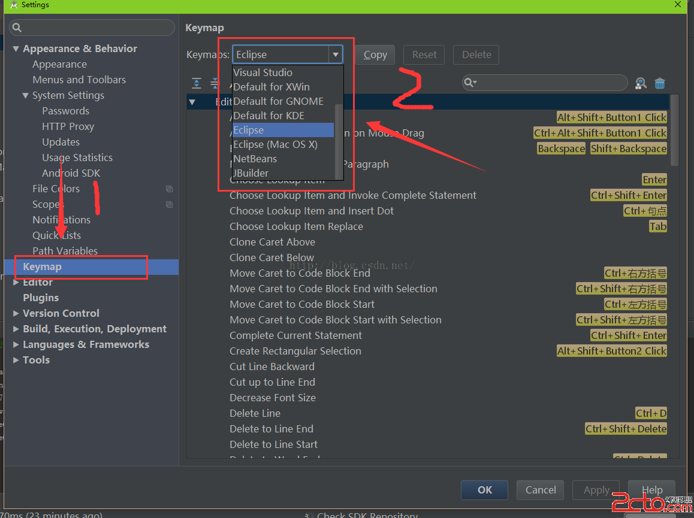Click the Cancel button
The image size is (694, 518).
point(540,490)
